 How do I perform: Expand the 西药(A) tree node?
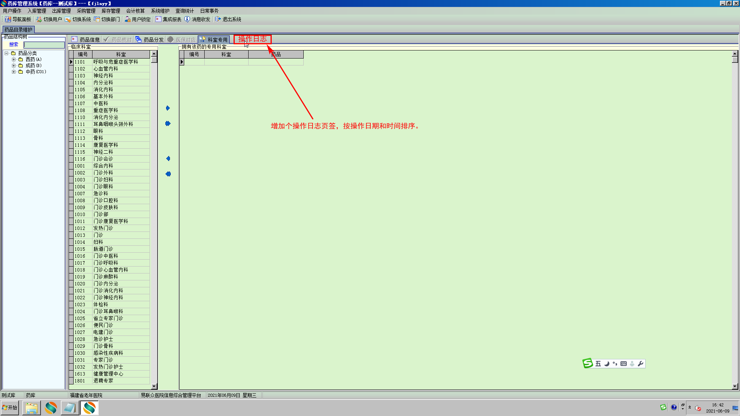click(14, 59)
